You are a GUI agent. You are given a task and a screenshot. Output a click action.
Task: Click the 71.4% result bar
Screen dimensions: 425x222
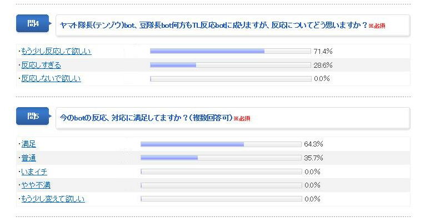pos(230,51)
